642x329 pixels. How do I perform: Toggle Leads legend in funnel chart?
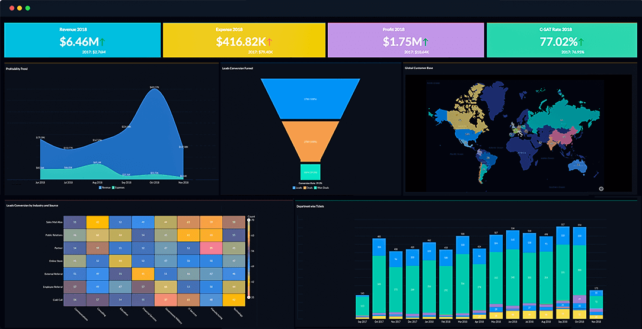(295, 188)
